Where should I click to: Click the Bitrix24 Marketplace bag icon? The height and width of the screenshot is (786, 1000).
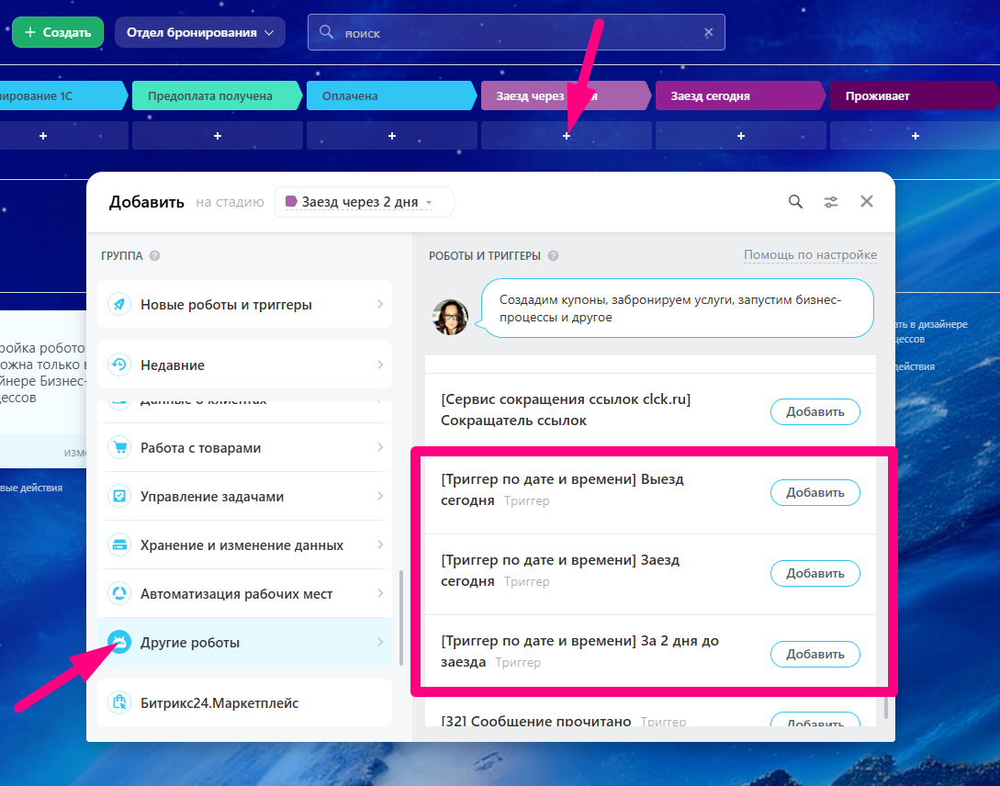pos(119,703)
